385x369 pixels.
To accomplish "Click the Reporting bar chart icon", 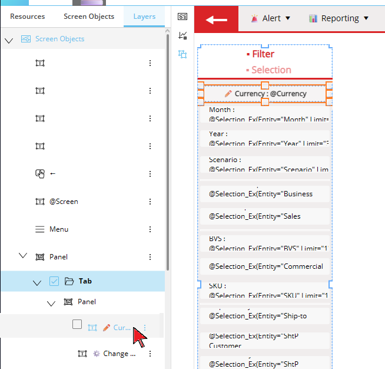I will click(313, 18).
